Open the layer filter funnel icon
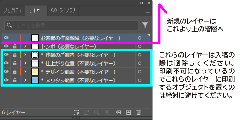 point(145,25)
